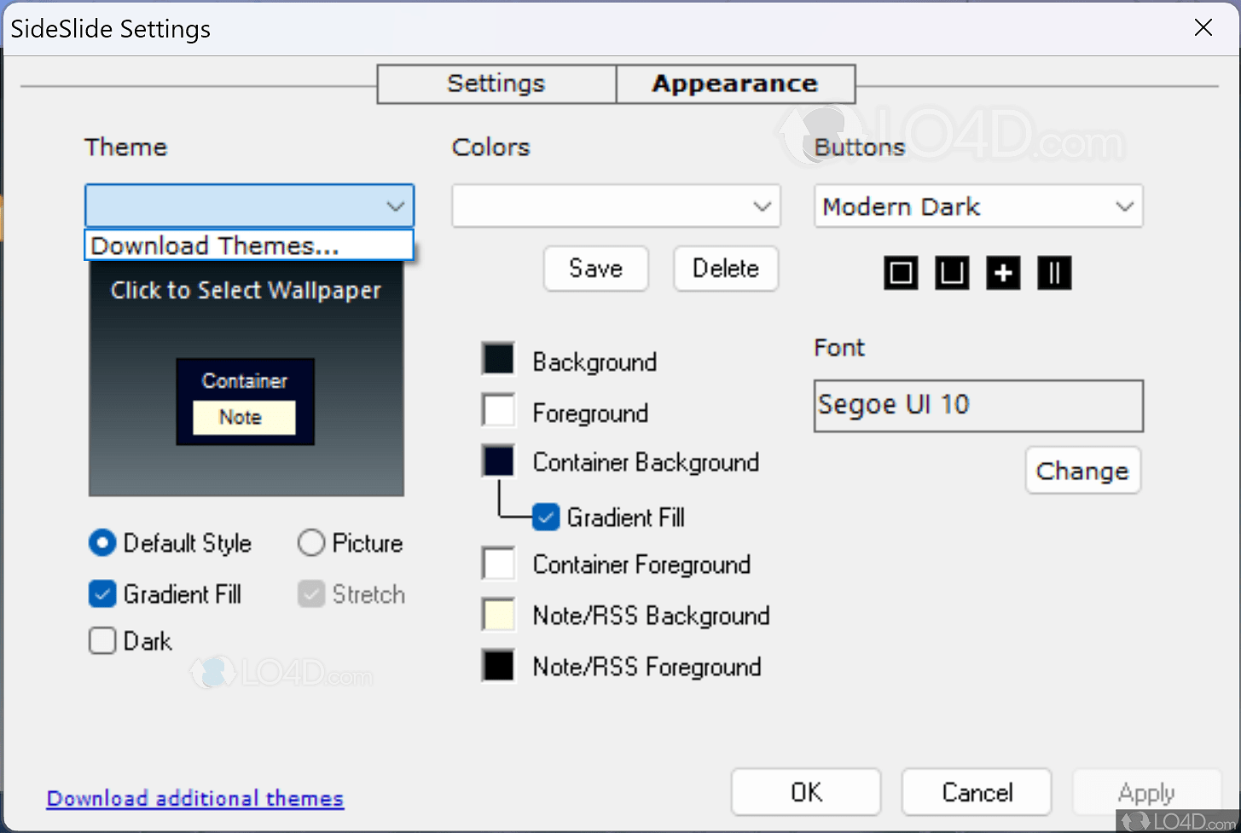Open the Download additional themes link
This screenshot has height=833, width=1241.
click(x=195, y=799)
